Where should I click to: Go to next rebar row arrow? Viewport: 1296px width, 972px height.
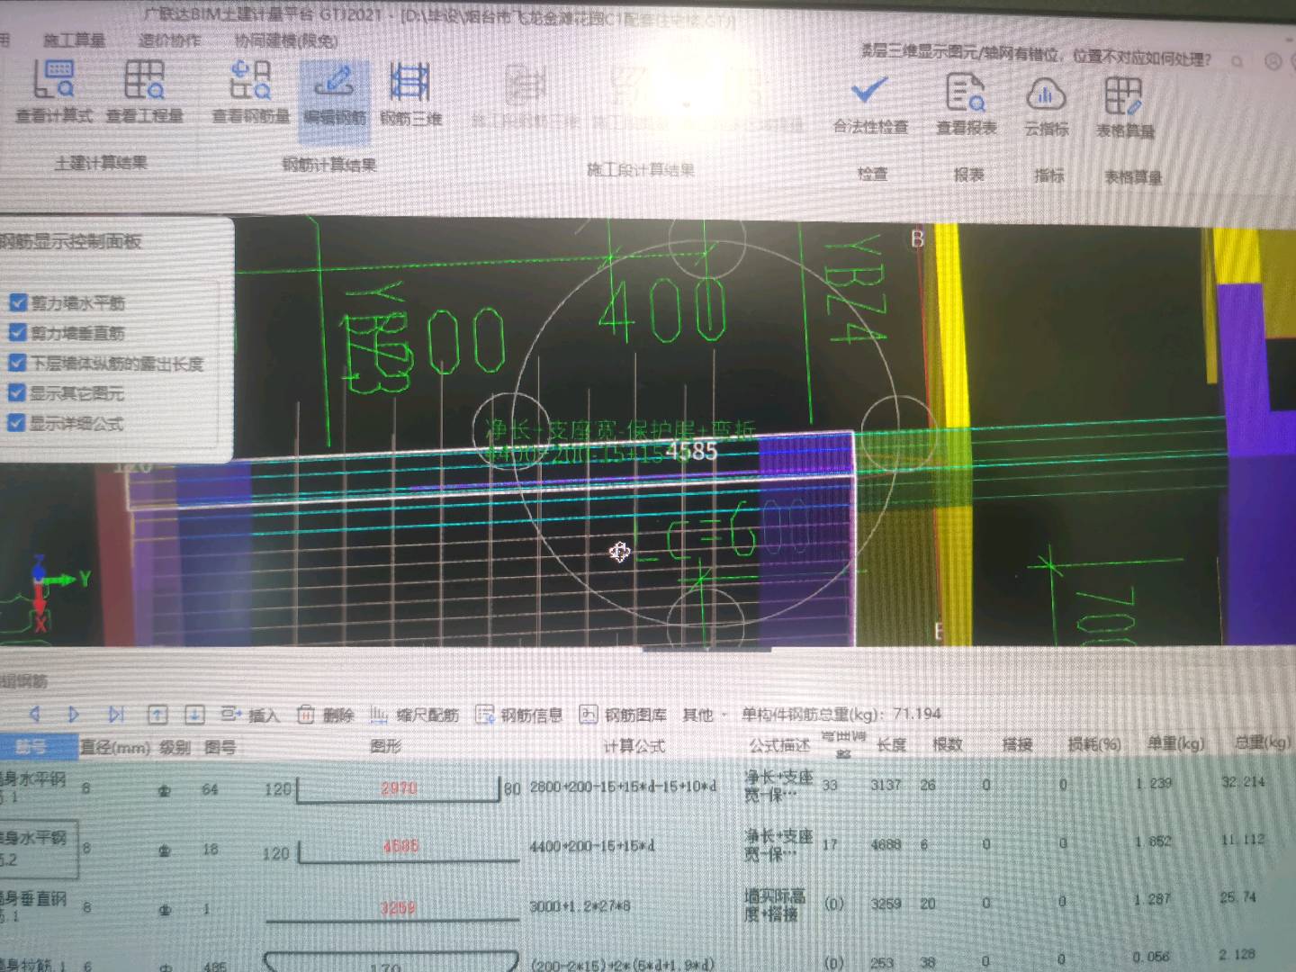click(x=74, y=714)
